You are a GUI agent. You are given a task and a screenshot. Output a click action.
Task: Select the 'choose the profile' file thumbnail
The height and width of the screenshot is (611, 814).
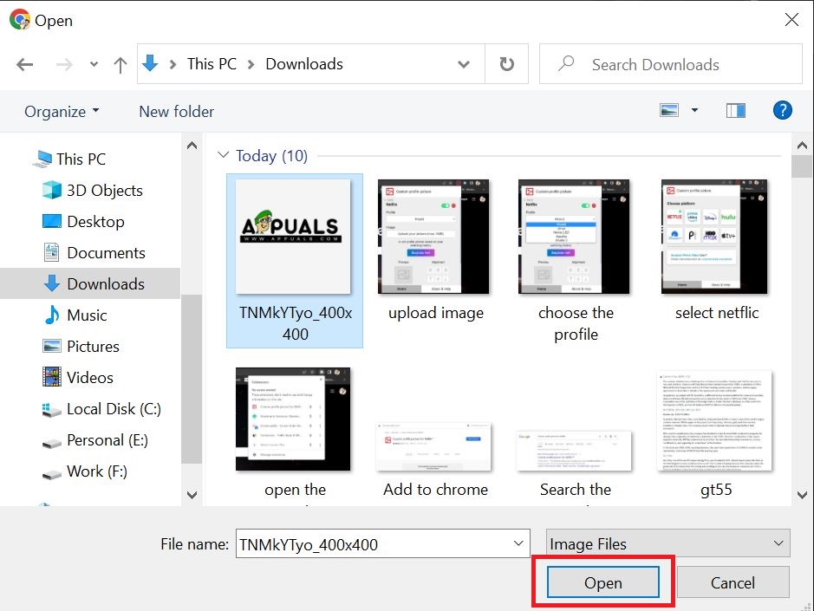tap(574, 237)
